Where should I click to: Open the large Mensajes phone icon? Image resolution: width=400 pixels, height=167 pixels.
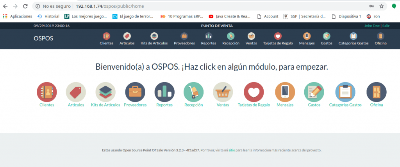[x=285, y=92]
